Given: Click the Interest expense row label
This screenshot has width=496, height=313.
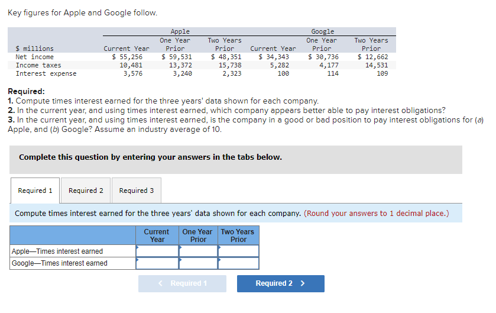Looking at the screenshot, I should tap(46, 73).
